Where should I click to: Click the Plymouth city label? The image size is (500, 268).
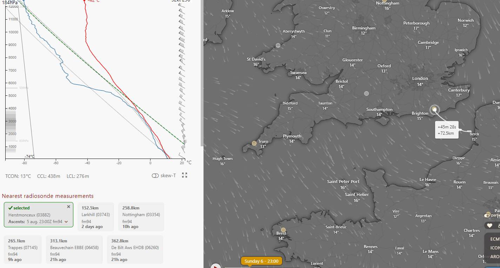pos(292,136)
